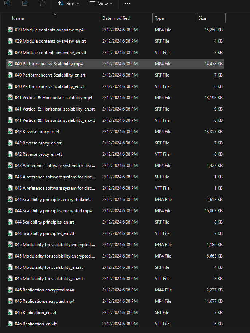Select 041 Vertical & Horizontal scalability.mp4

click(x=54, y=98)
